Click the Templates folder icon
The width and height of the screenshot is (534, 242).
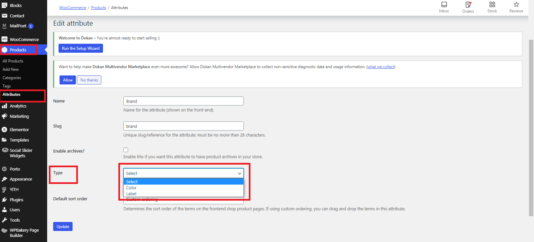(4, 140)
